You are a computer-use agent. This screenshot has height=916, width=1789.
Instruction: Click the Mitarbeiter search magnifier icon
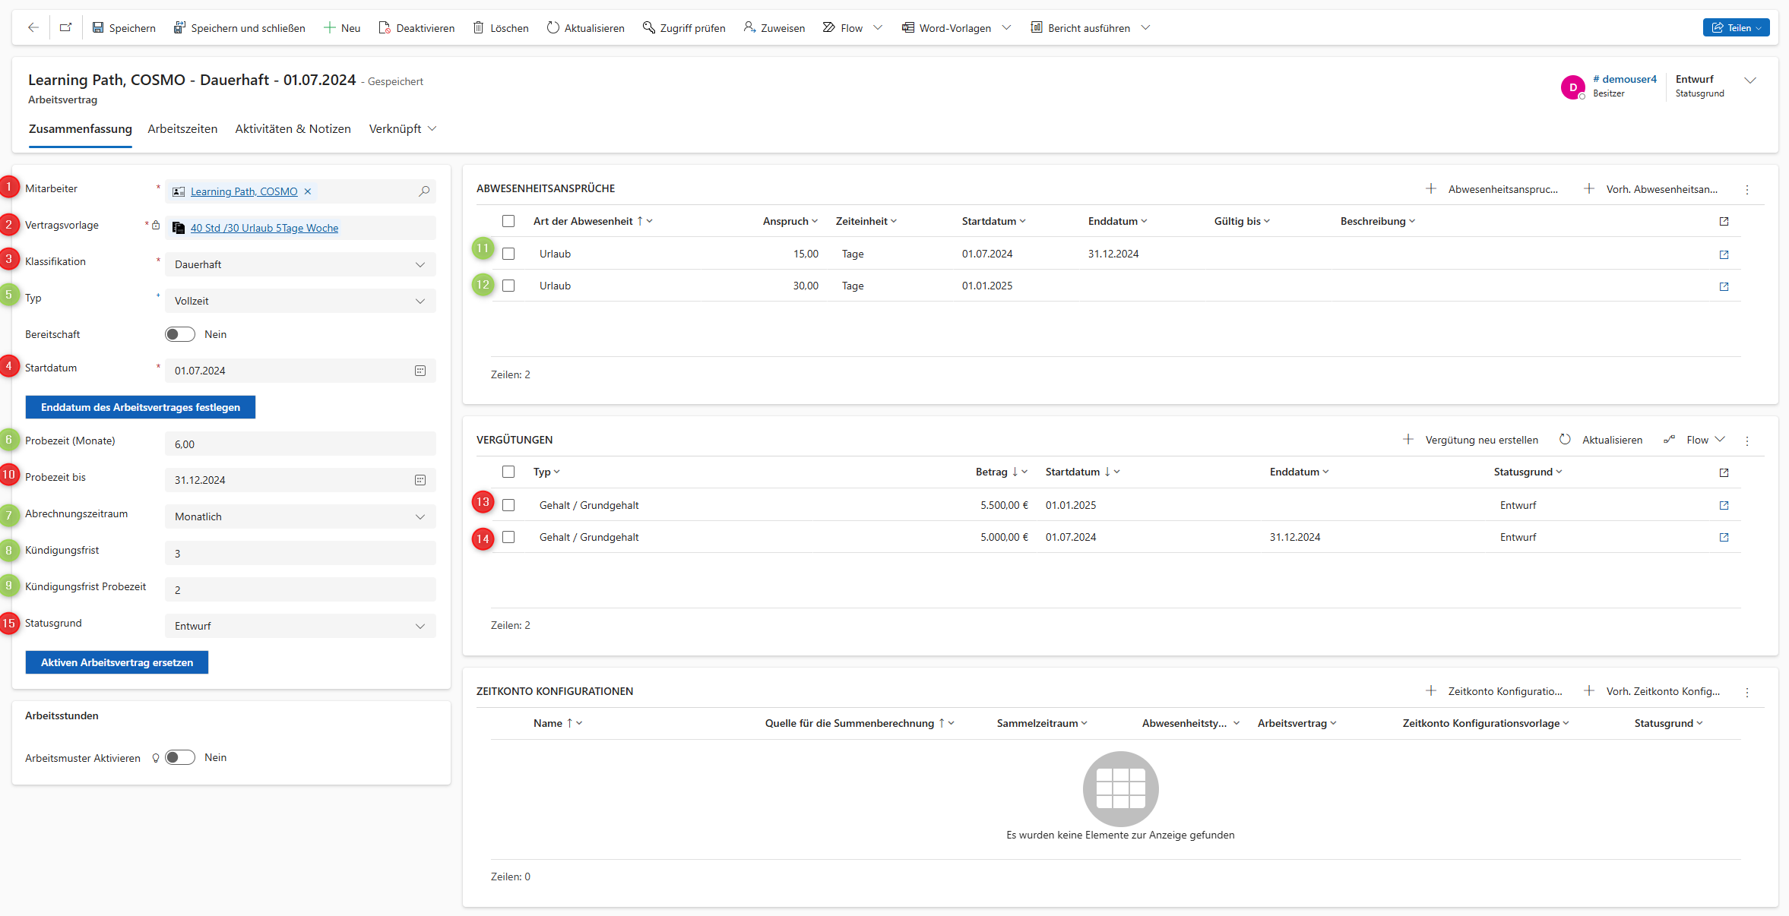[x=424, y=191]
